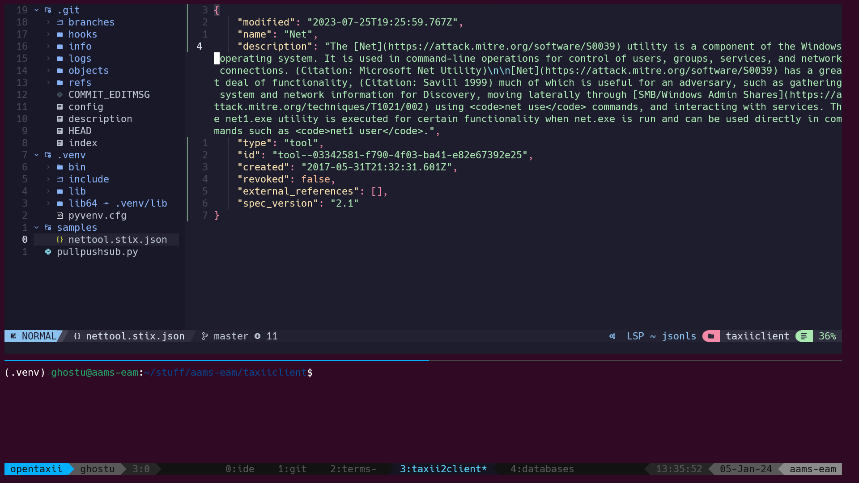Click the "spec_version" 2.1 value

click(x=344, y=203)
